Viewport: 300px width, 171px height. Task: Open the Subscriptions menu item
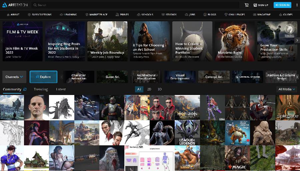40,15
